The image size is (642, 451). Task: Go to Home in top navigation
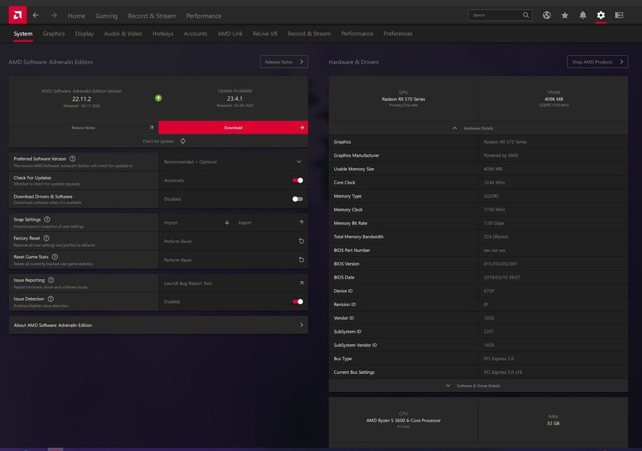[76, 16]
